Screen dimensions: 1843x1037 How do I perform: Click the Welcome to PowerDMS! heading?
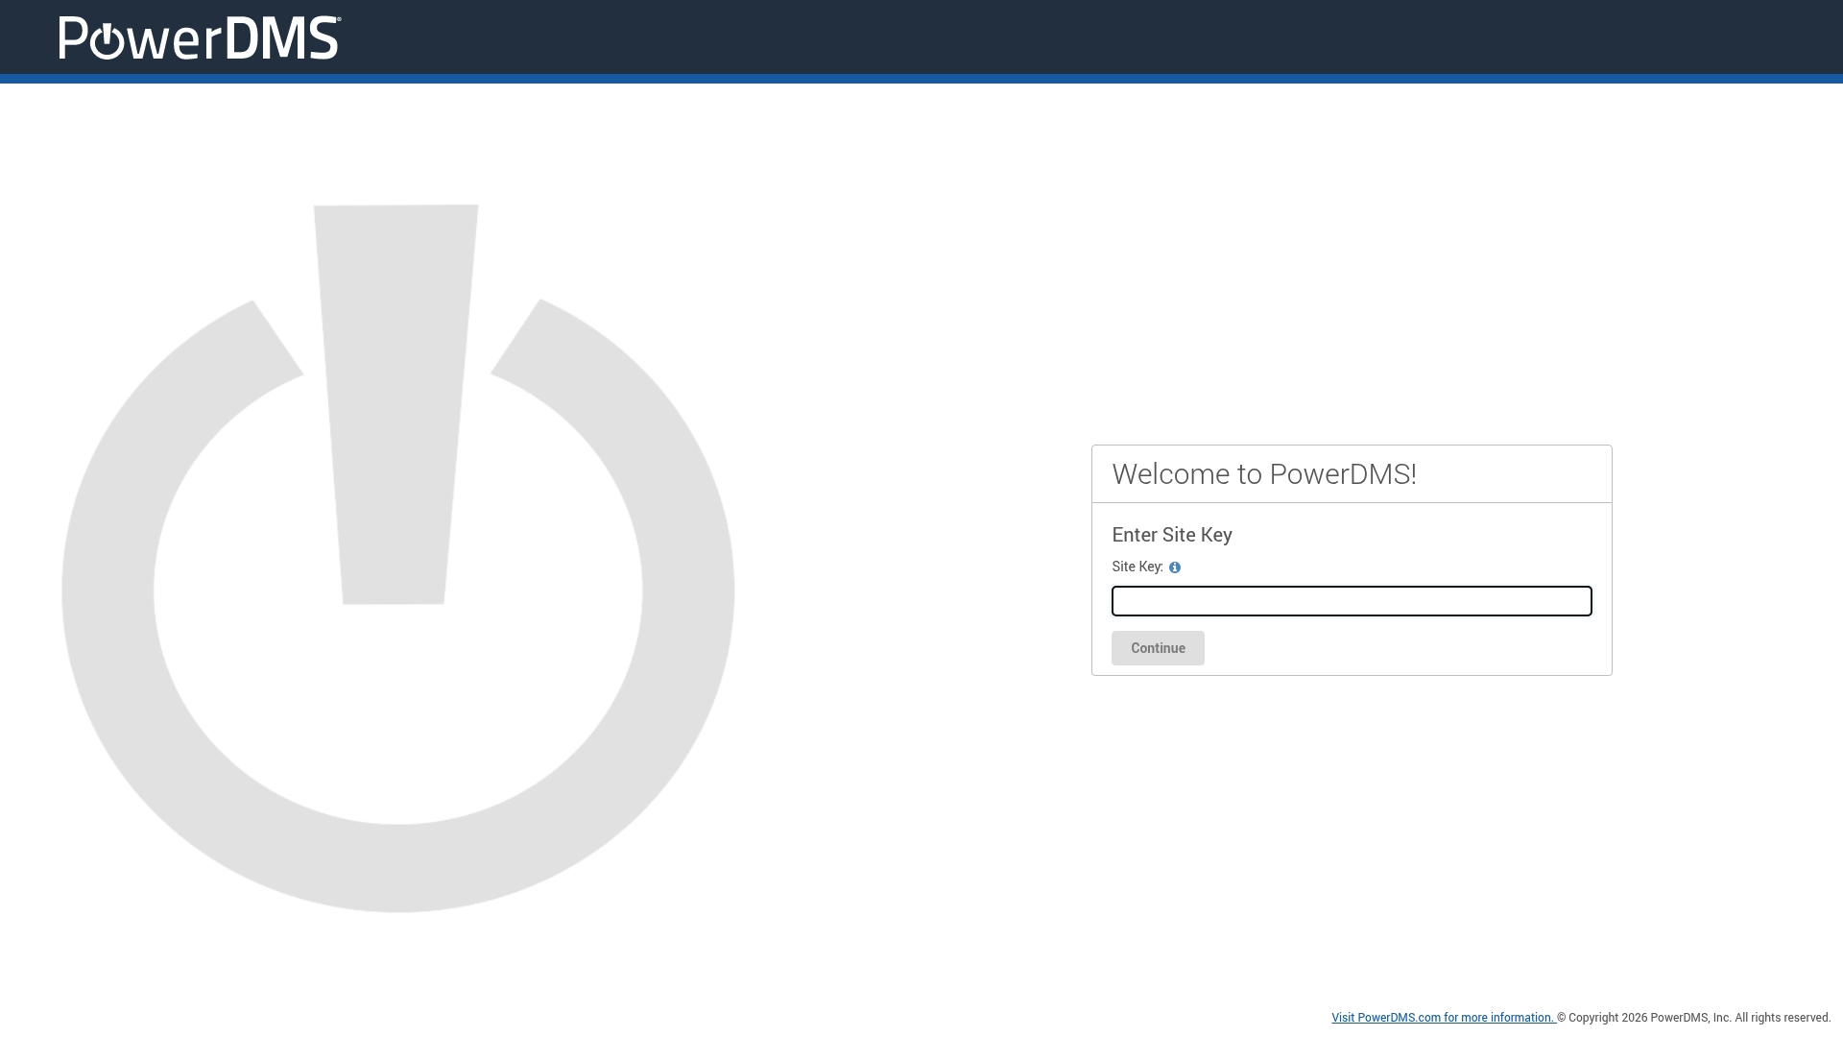(1264, 474)
